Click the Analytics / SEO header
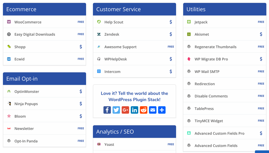This screenshot has width=269, height=153. [x=134, y=132]
